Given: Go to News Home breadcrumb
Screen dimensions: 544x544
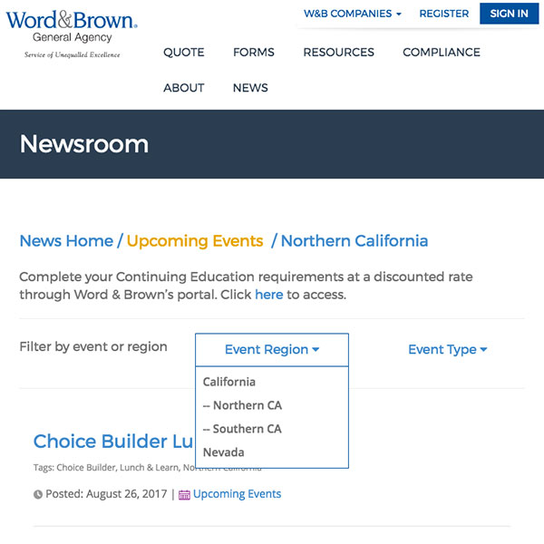Looking at the screenshot, I should click(66, 241).
